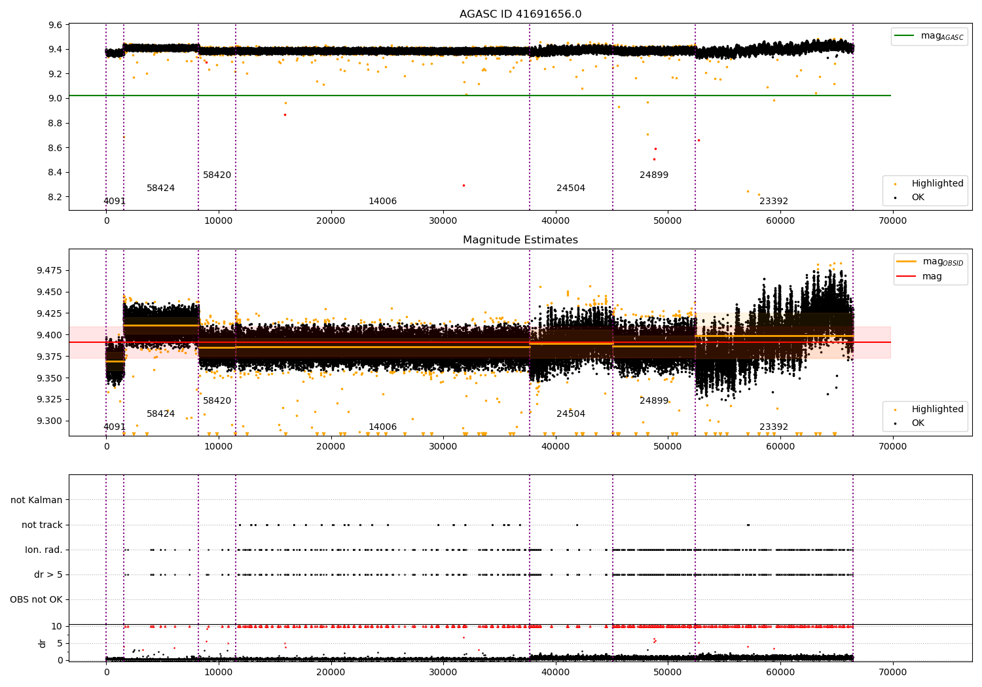
Task: Click OBSID label '58424' in Magnitude Estimates plot
Action: click(160, 414)
